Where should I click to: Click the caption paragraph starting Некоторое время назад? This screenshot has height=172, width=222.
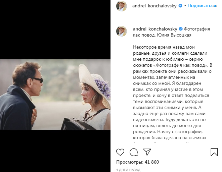[172, 93]
